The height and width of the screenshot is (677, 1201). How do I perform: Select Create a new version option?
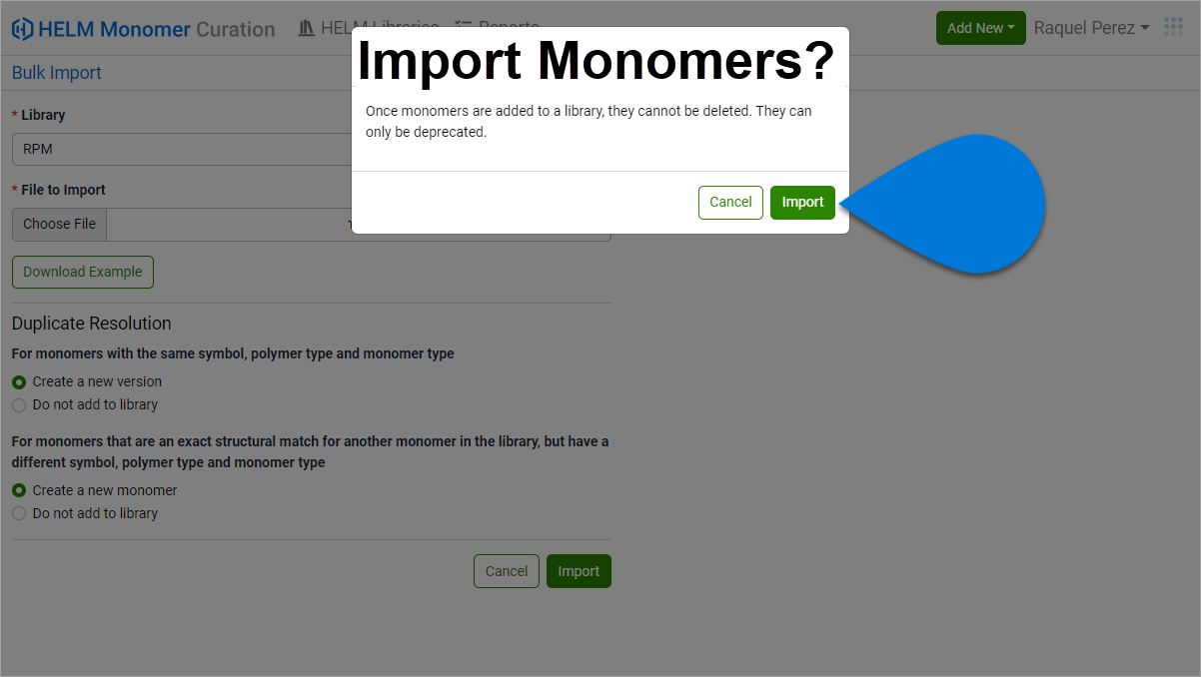[x=19, y=382]
